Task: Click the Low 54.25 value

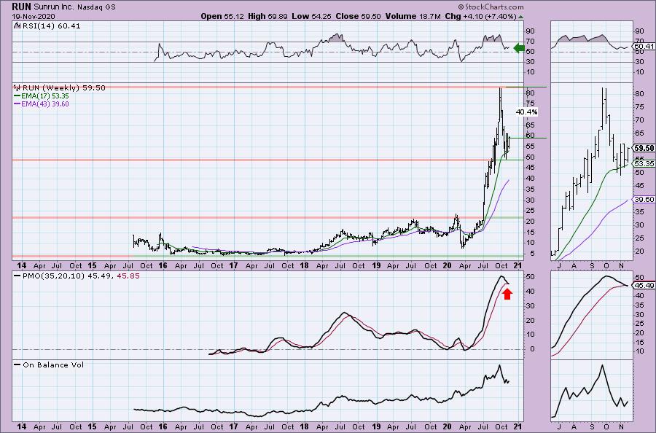Action: point(312,16)
